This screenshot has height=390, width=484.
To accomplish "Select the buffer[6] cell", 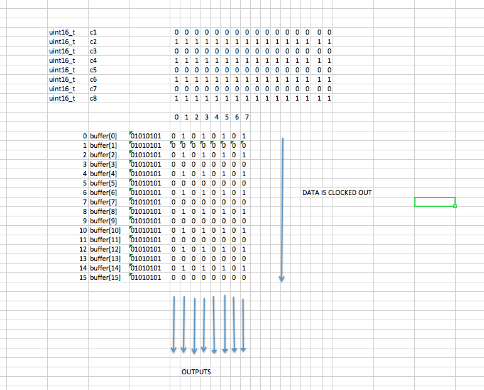I will click(x=109, y=192).
